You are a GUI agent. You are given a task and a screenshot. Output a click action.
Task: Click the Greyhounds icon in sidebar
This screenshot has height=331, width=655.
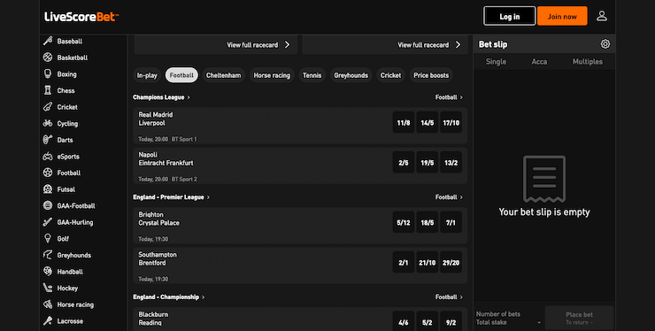pos(48,255)
